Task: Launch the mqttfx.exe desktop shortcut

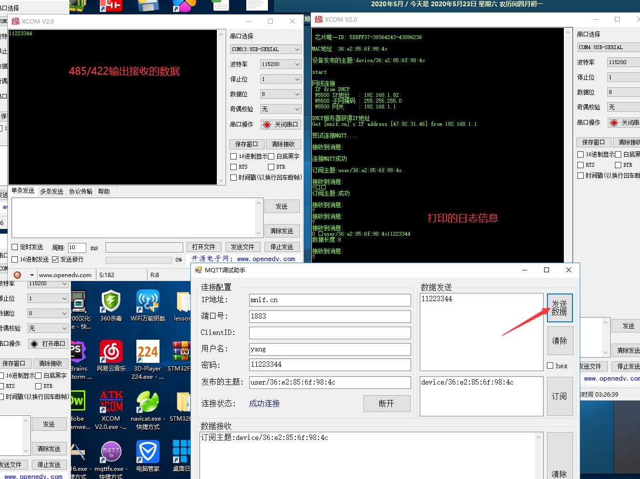Action: (111, 459)
